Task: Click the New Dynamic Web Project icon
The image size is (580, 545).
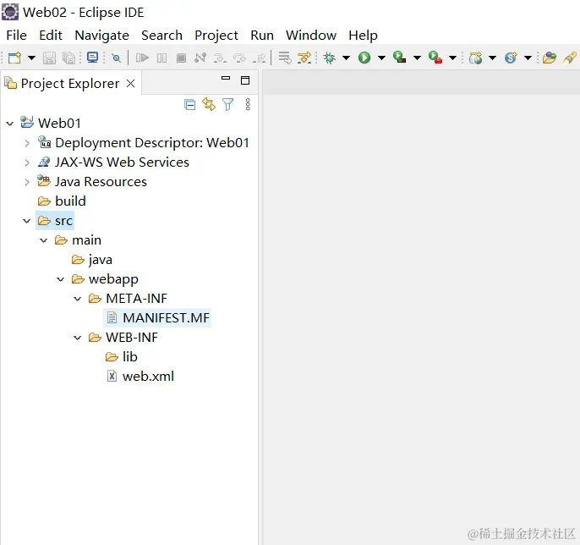Action: (475, 58)
